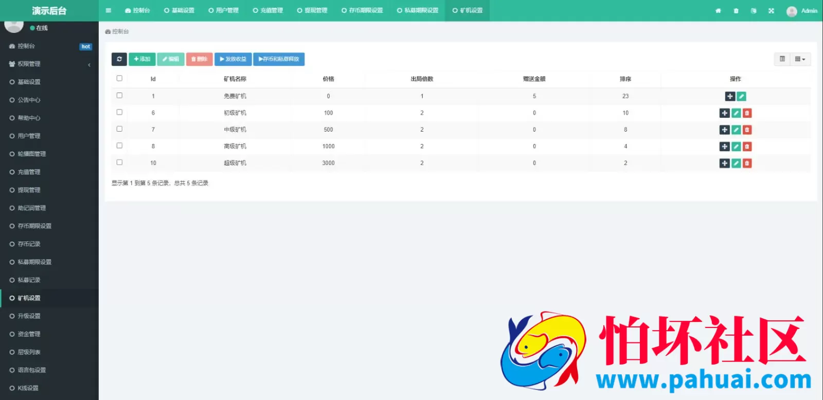This screenshot has width=823, height=400.
Task: Click the 编辑 edit button in toolbar
Action: (x=171, y=59)
